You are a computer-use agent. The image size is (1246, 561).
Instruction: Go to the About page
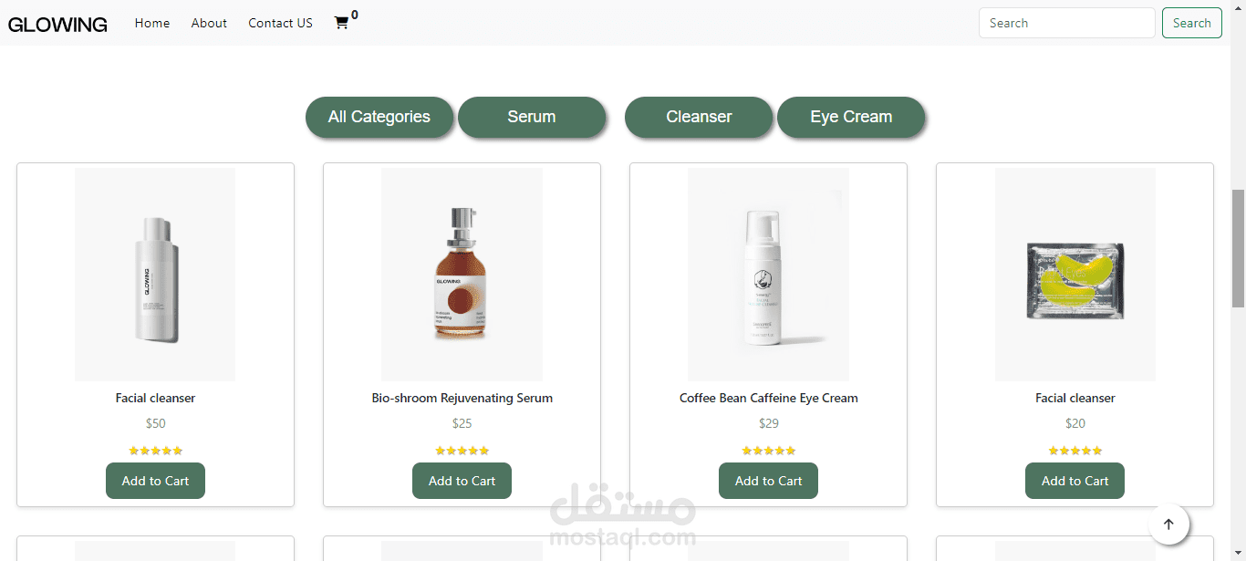pyautogui.click(x=209, y=23)
